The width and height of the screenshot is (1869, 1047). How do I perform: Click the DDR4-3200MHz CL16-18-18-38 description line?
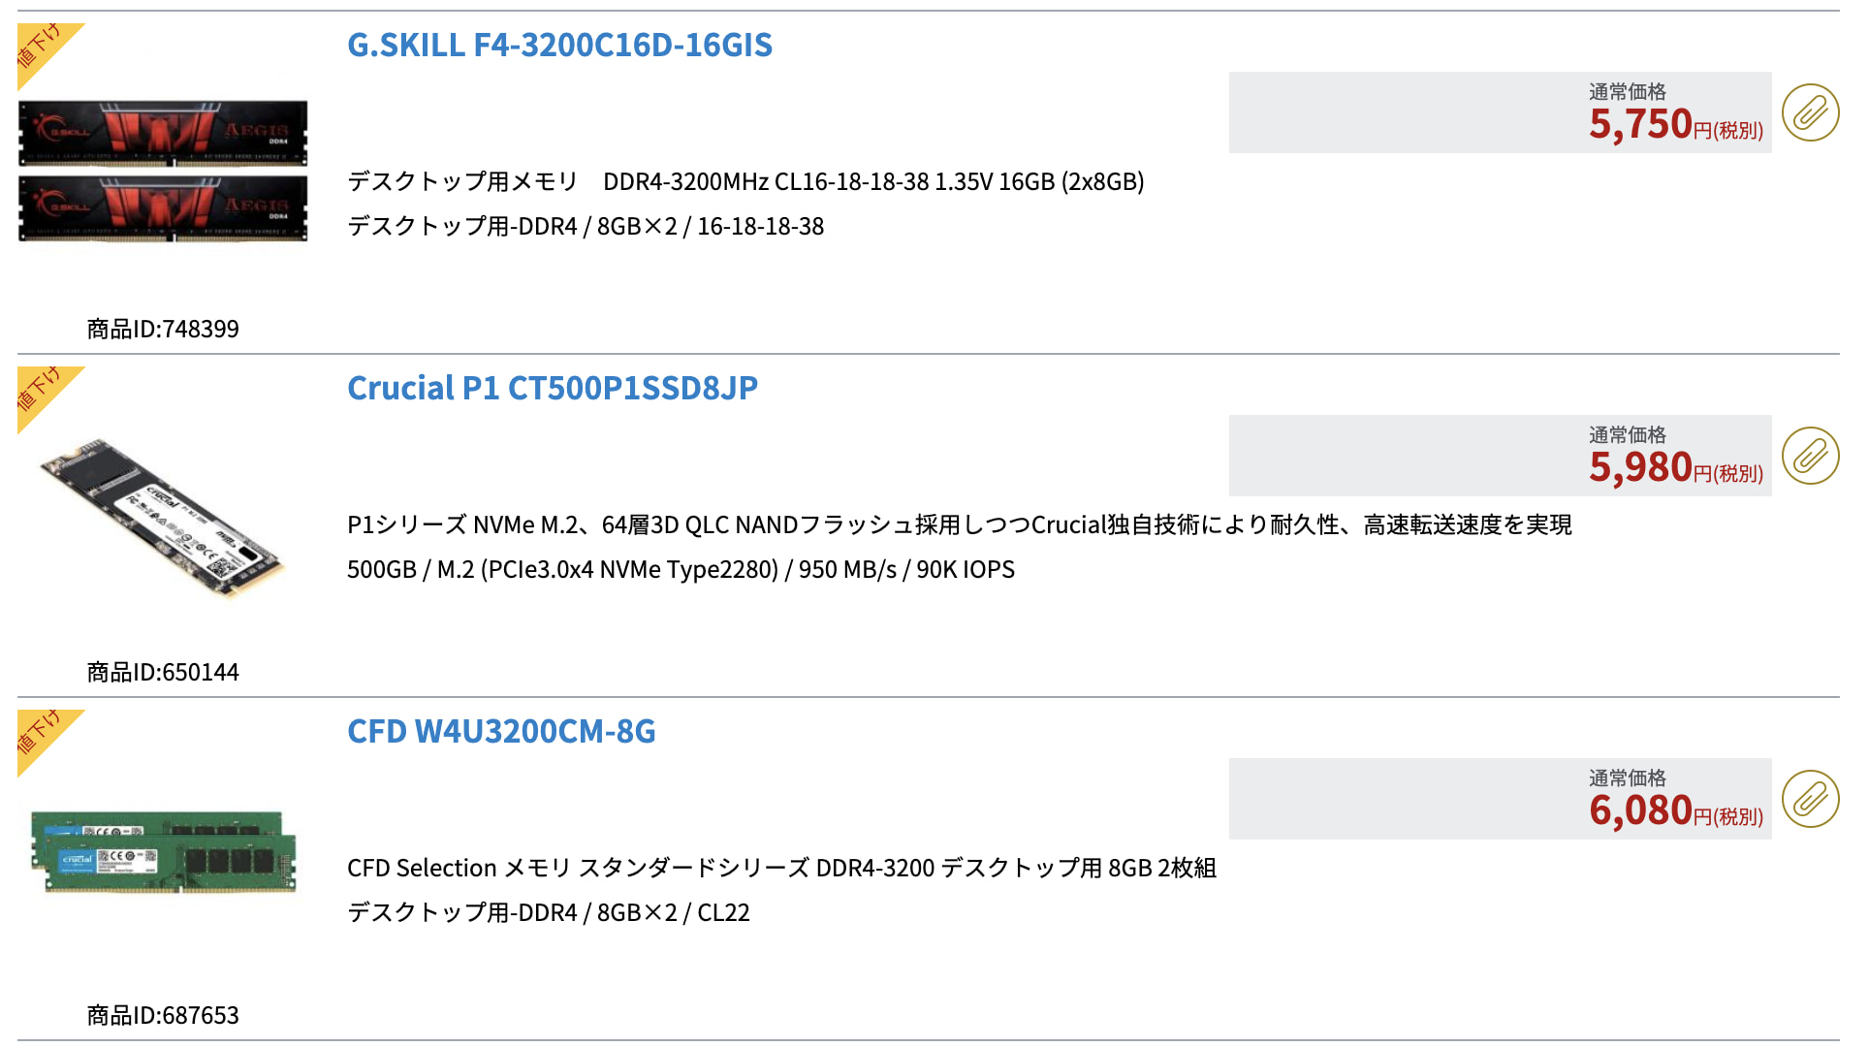pos(745,181)
